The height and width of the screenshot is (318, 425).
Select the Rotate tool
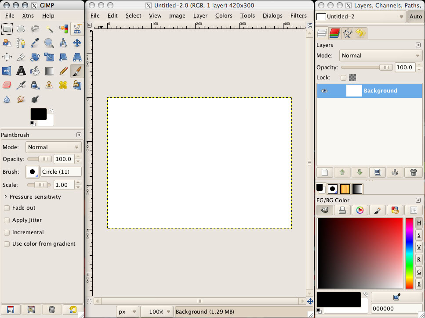(x=35, y=57)
